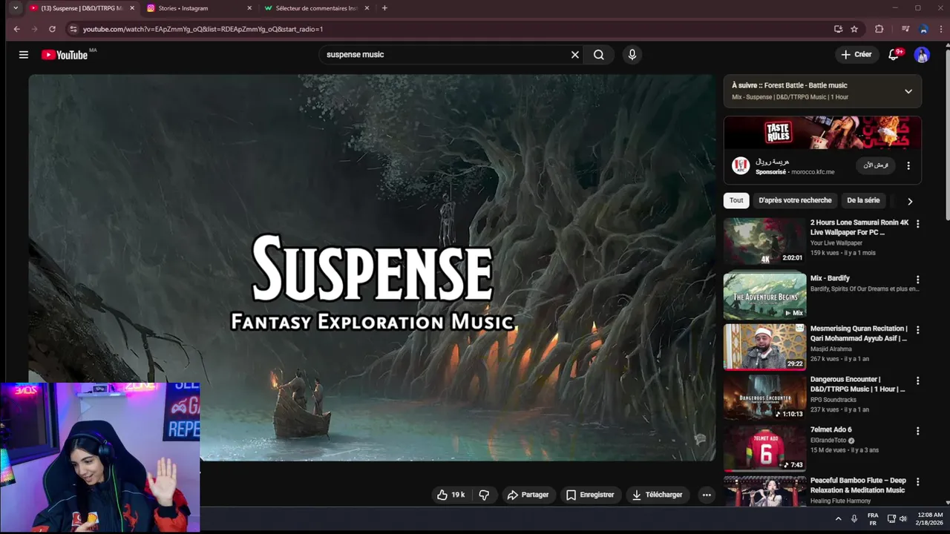Open the 7elmet Ado 6 thumbnail
950x534 pixels.
click(764, 448)
